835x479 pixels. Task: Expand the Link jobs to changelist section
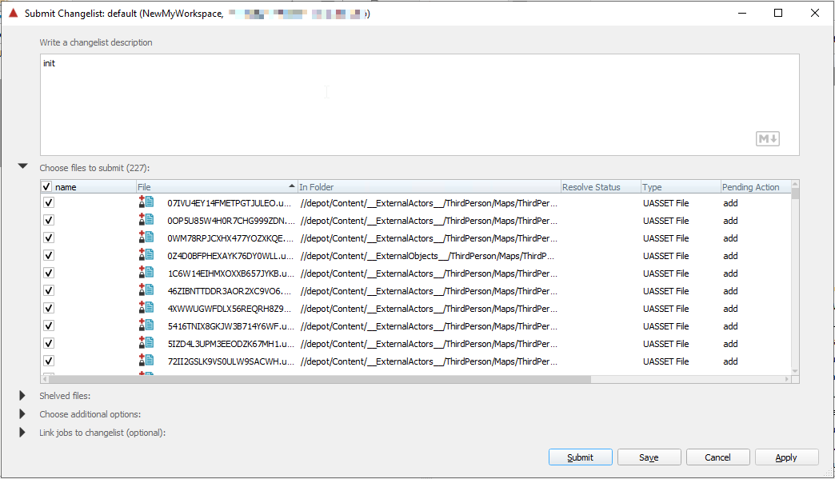click(22, 432)
